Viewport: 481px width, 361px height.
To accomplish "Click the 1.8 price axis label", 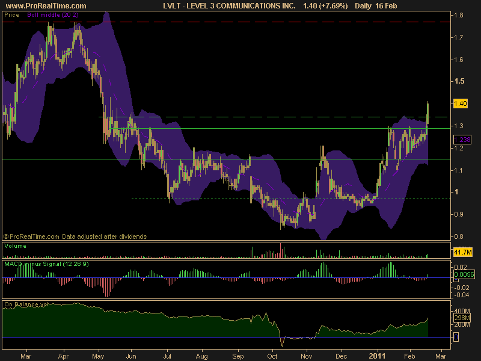I will 459,16.
